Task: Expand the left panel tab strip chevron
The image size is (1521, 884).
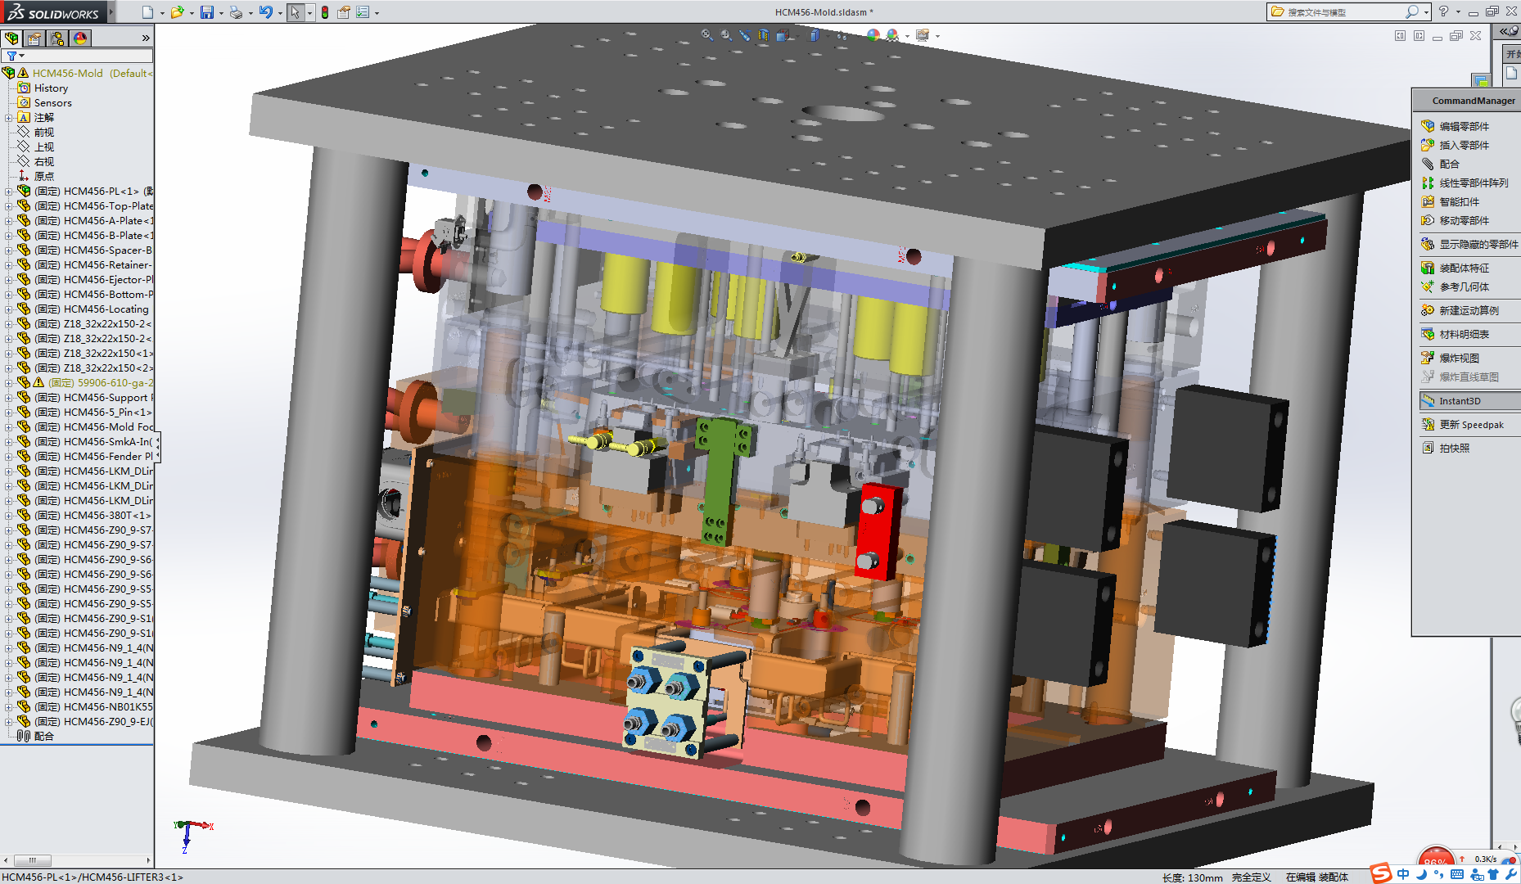Action: [x=146, y=38]
